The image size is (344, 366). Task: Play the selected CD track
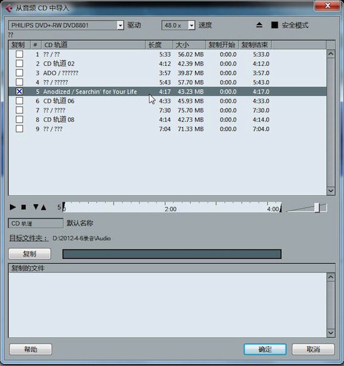click(x=13, y=207)
